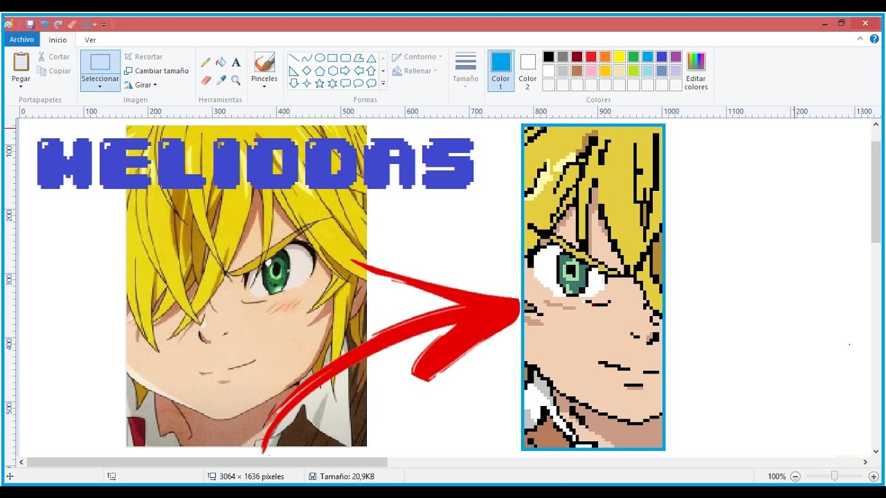
Task: Choose the Six-point star shape
Action: coord(332,83)
